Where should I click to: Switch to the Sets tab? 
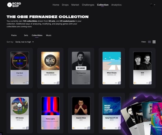(x=26, y=35)
